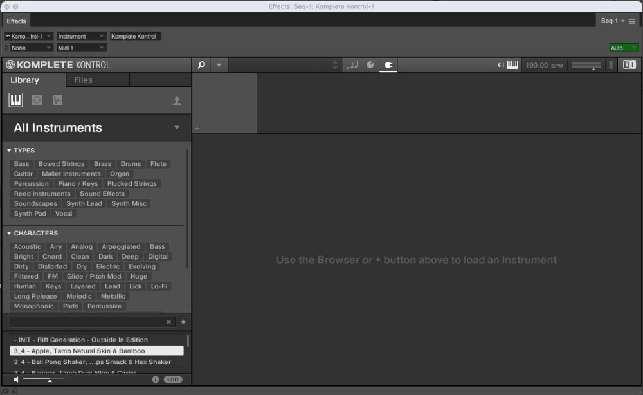The image size is (643, 395).
Task: Switch to the Files tab
Action: (83, 80)
